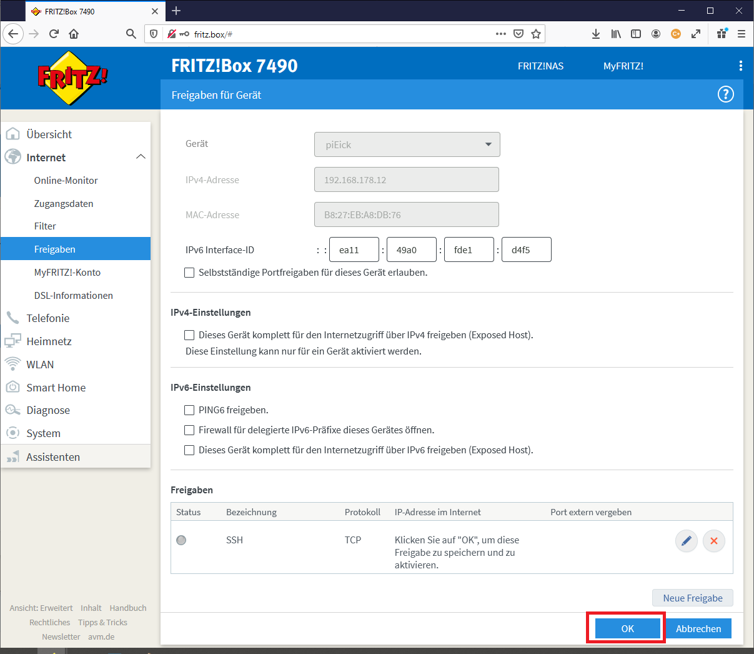Check Firewall für delegierte IPv6-Präfixe öffnen
The width and height of the screenshot is (754, 654).
pyautogui.click(x=189, y=430)
